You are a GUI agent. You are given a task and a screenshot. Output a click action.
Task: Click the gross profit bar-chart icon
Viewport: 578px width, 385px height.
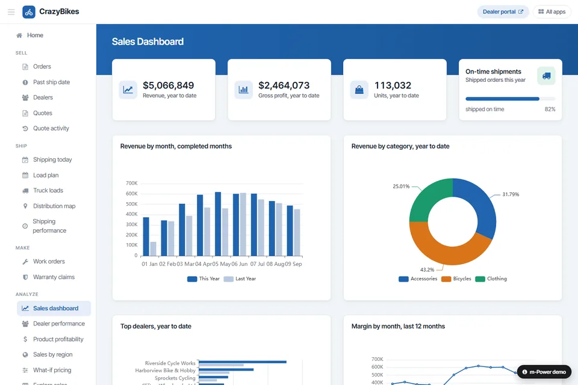[244, 90]
